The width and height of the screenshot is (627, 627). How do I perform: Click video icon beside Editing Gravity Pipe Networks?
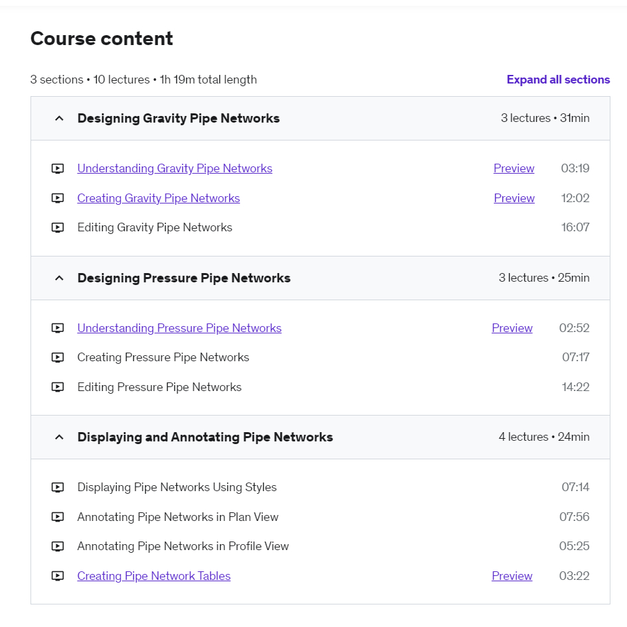coord(58,227)
